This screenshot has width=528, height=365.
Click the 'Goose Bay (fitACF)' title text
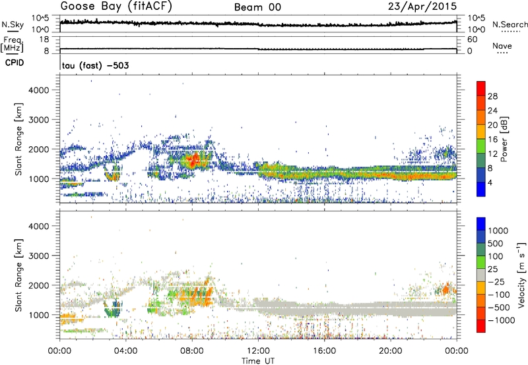coord(116,7)
